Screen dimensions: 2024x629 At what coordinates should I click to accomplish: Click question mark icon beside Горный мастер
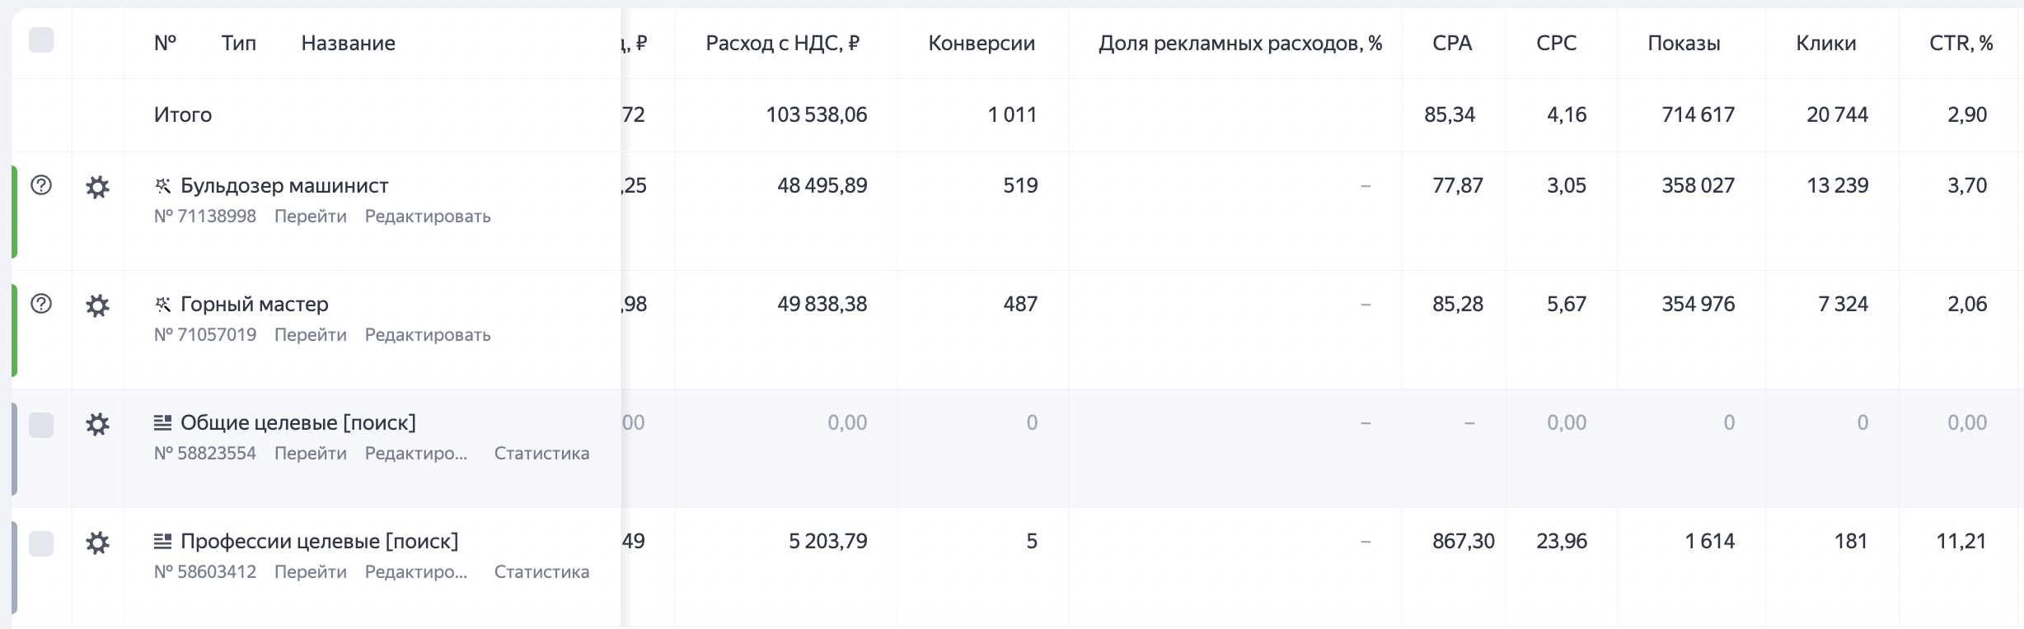pyautogui.click(x=41, y=304)
